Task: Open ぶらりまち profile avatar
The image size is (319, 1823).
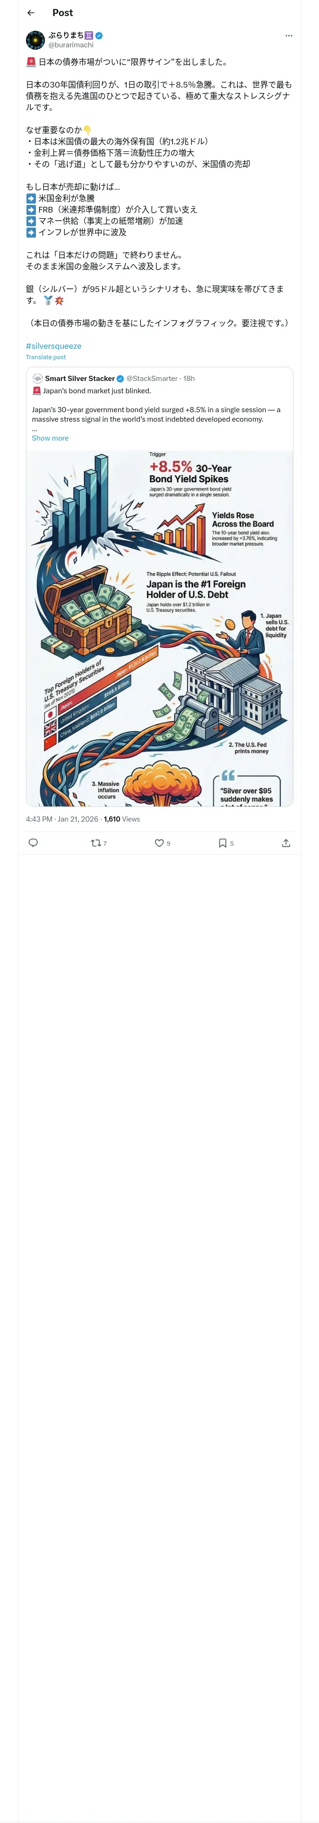Action: (35, 40)
